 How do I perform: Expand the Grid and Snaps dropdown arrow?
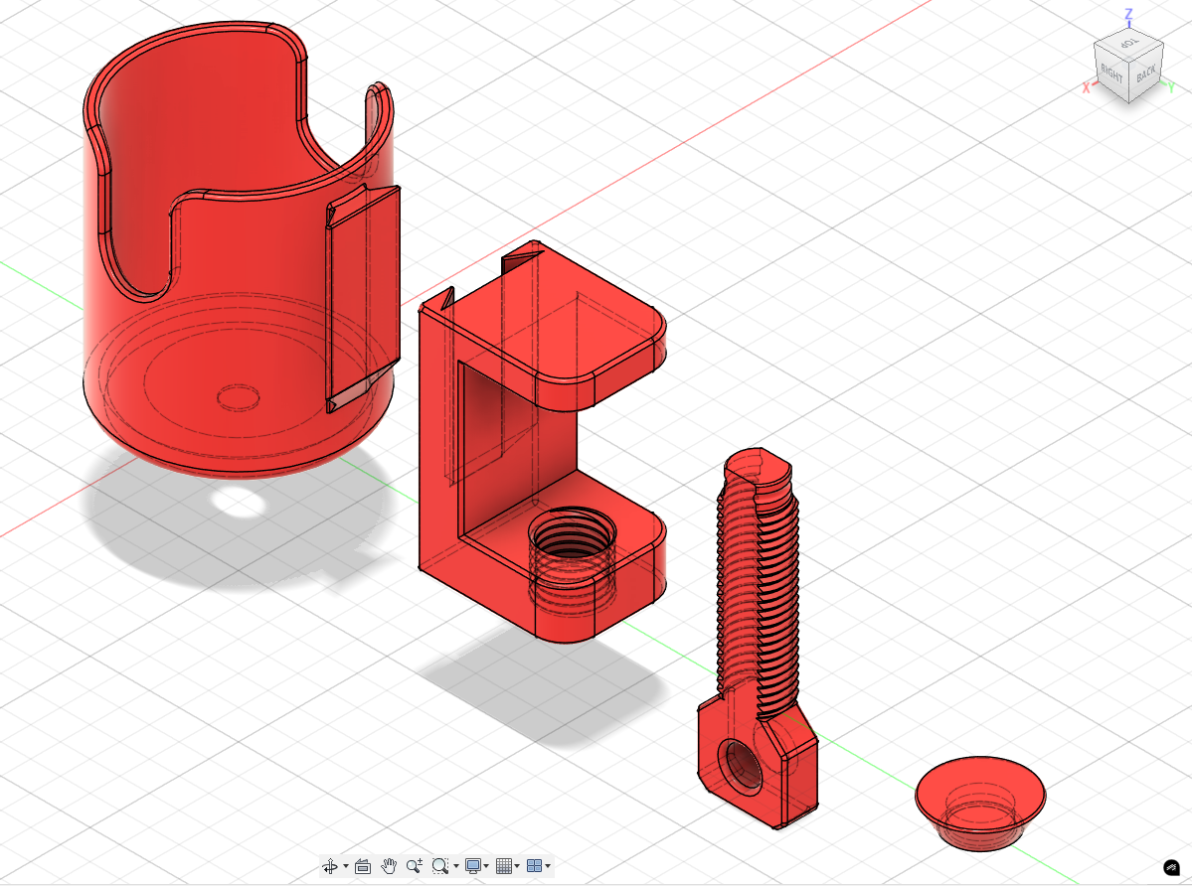(517, 866)
